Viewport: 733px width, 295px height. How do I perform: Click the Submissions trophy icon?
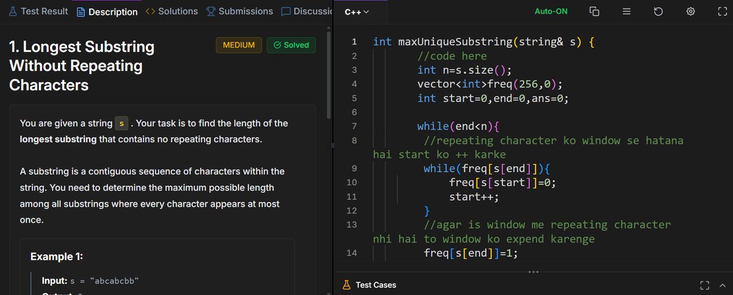tap(211, 11)
